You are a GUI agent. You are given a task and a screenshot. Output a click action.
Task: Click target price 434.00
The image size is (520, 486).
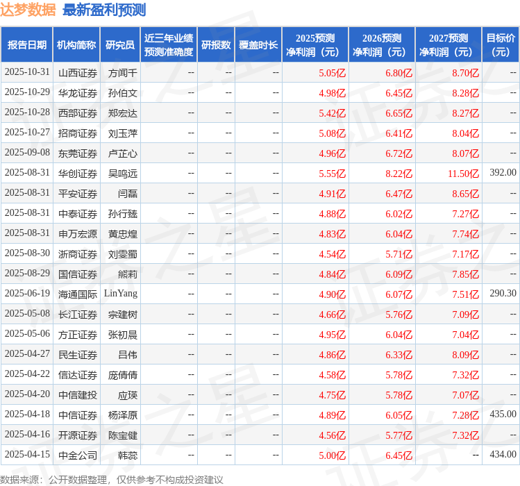click(x=503, y=455)
